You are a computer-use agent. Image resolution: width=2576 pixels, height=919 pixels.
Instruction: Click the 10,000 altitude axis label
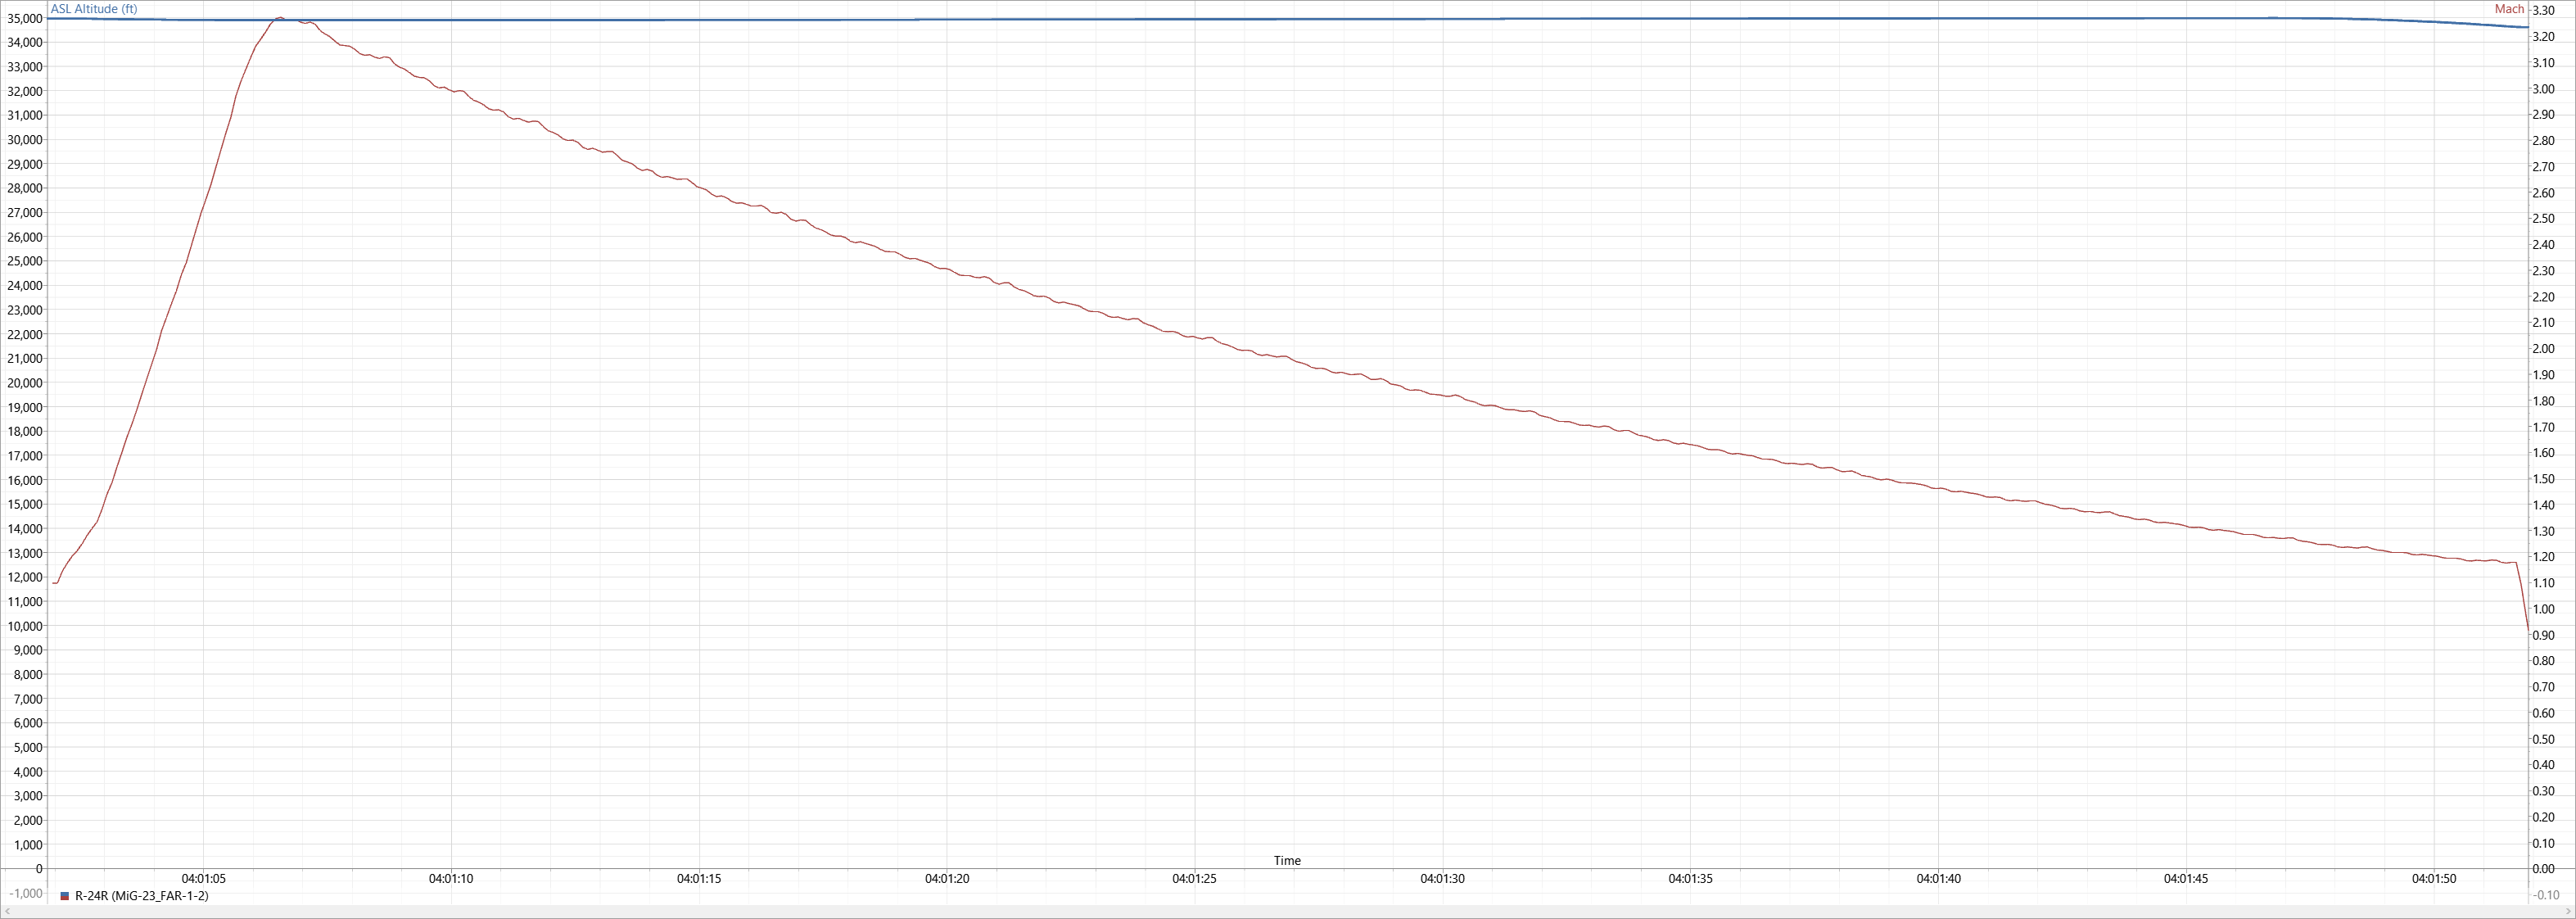[x=24, y=626]
